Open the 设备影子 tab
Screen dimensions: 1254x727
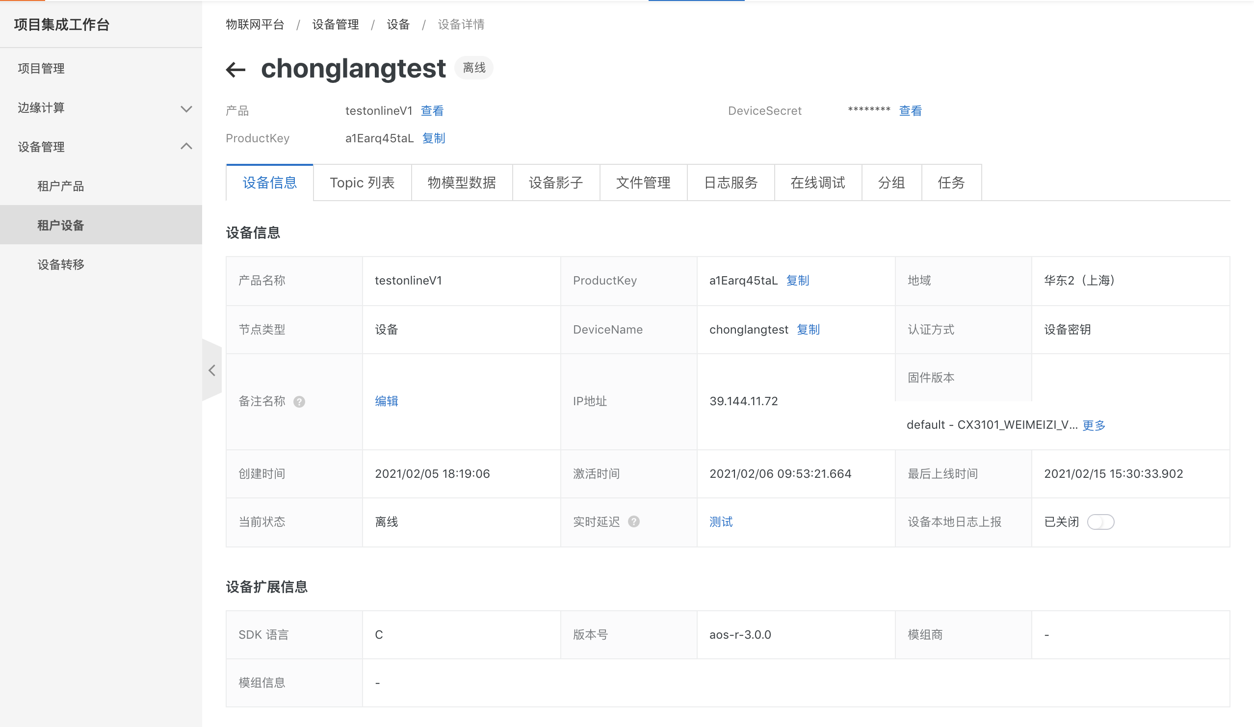[556, 182]
